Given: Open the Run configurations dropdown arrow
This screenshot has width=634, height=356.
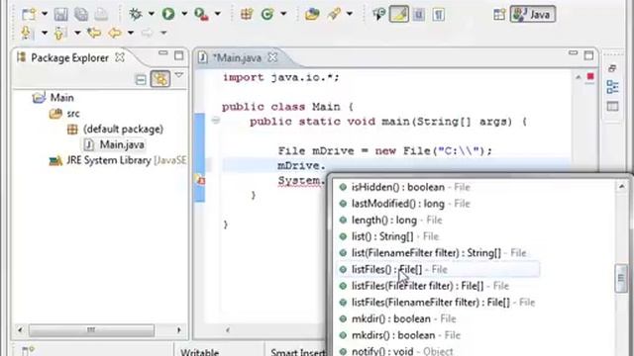Looking at the screenshot, I should click(x=184, y=14).
